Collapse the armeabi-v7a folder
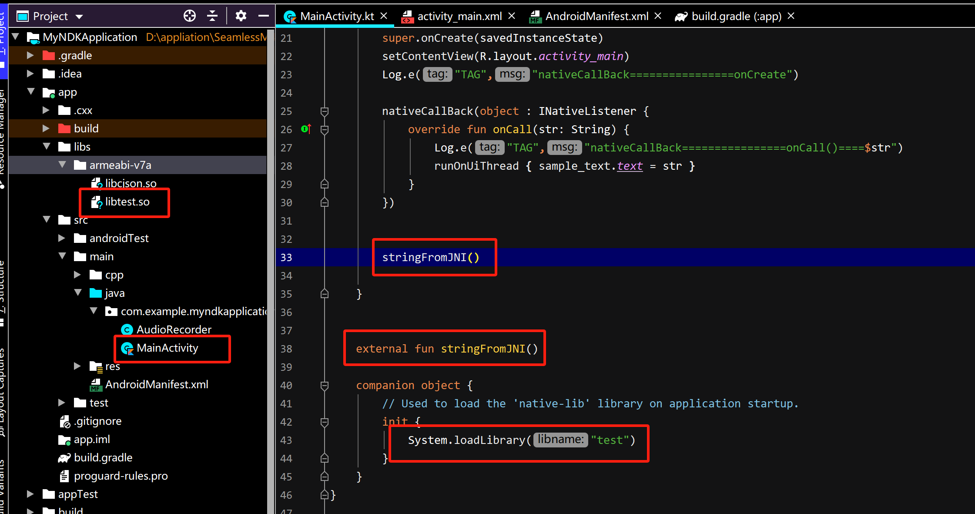975x514 pixels. 62,165
